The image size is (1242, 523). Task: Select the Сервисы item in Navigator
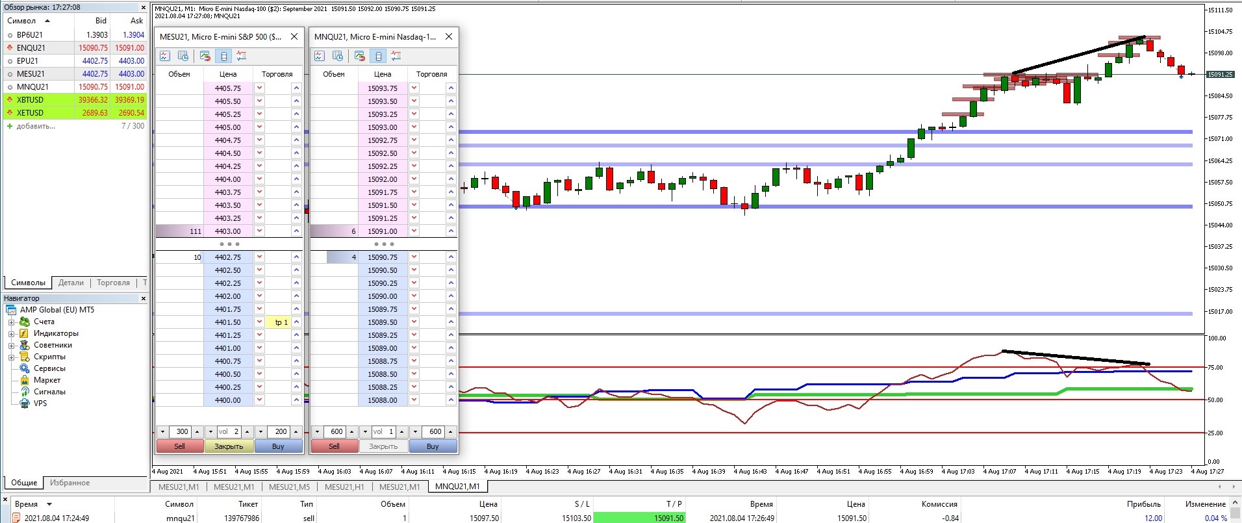[x=49, y=368]
